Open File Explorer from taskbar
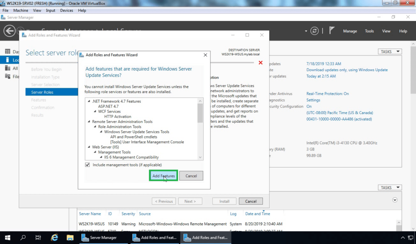 click(70, 238)
